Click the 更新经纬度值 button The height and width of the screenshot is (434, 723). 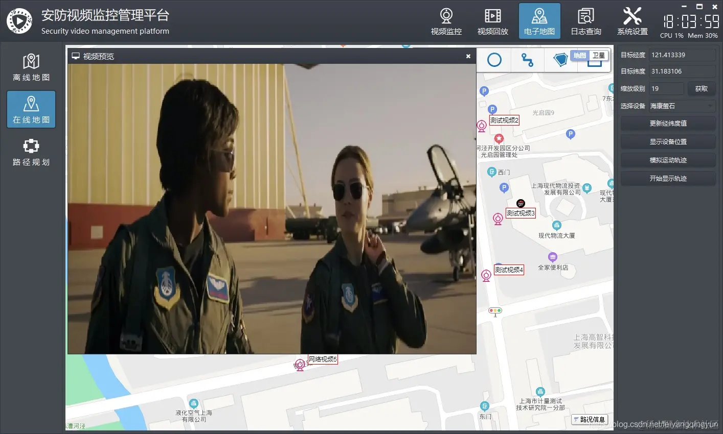click(x=668, y=123)
